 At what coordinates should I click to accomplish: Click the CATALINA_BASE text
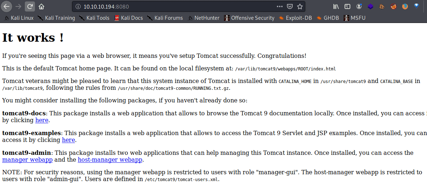point(396,81)
